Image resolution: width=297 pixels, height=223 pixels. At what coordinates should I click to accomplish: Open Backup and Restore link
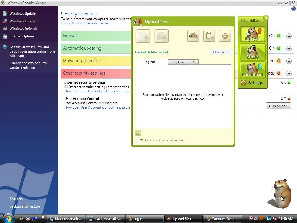click(x=25, y=206)
